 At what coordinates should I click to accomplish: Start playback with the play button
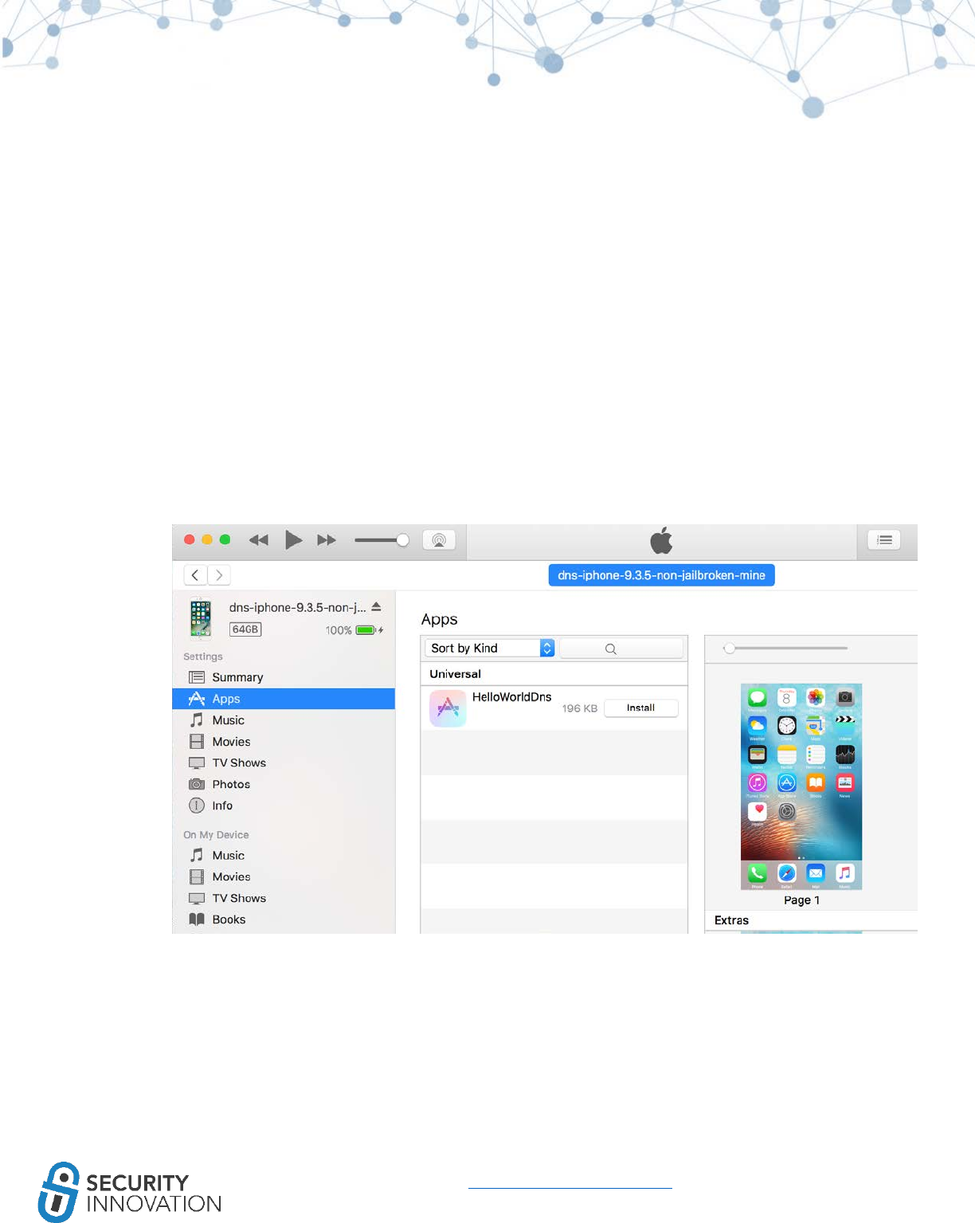tap(293, 540)
